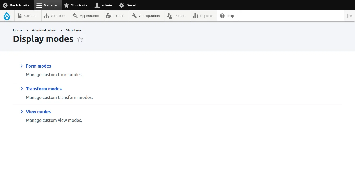Image resolution: width=355 pixels, height=170 pixels.
Task: Click the Devel gear icon in the admin bar
Action: click(121, 5)
